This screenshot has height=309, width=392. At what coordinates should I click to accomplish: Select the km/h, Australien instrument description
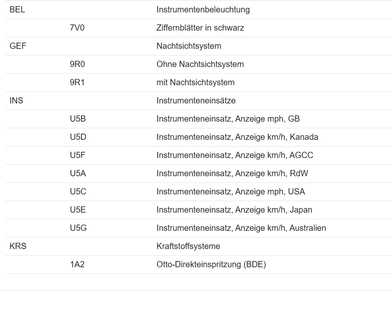(x=241, y=228)
